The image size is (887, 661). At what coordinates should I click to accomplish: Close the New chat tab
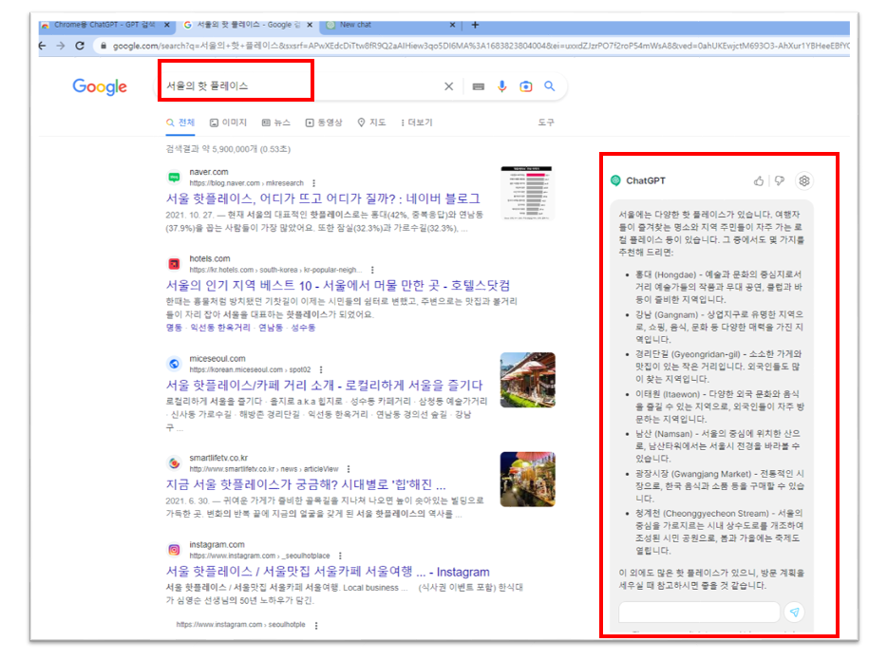tap(452, 25)
